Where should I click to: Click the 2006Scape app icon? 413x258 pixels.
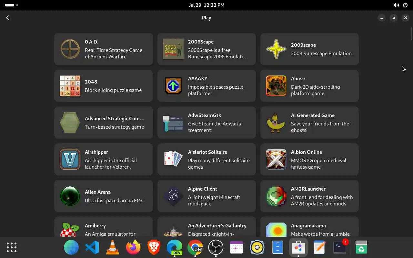173,49
